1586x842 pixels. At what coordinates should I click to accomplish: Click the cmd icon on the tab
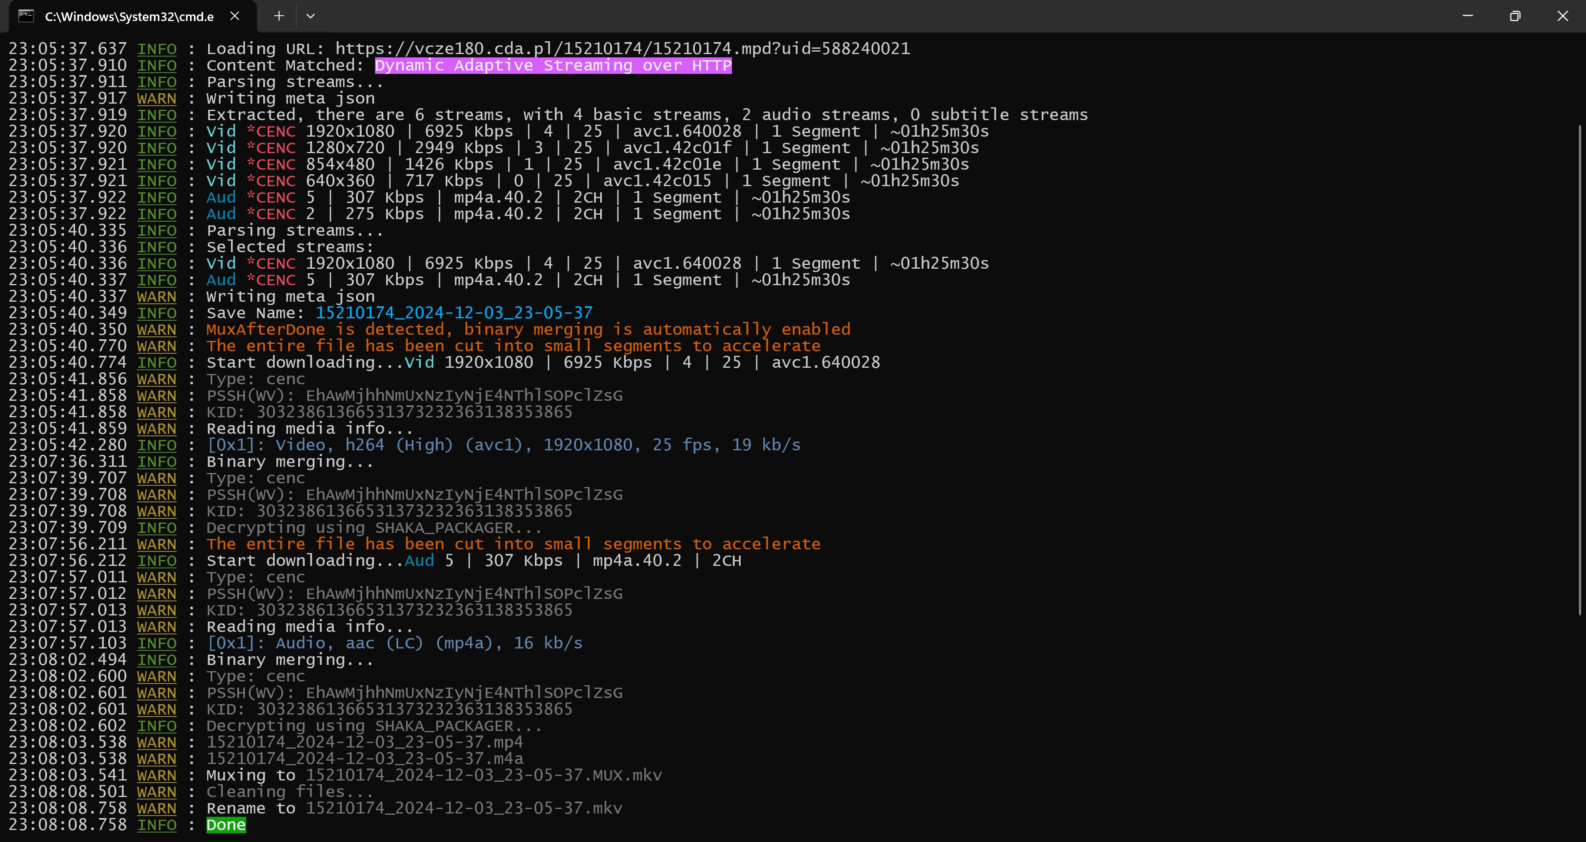coord(26,16)
